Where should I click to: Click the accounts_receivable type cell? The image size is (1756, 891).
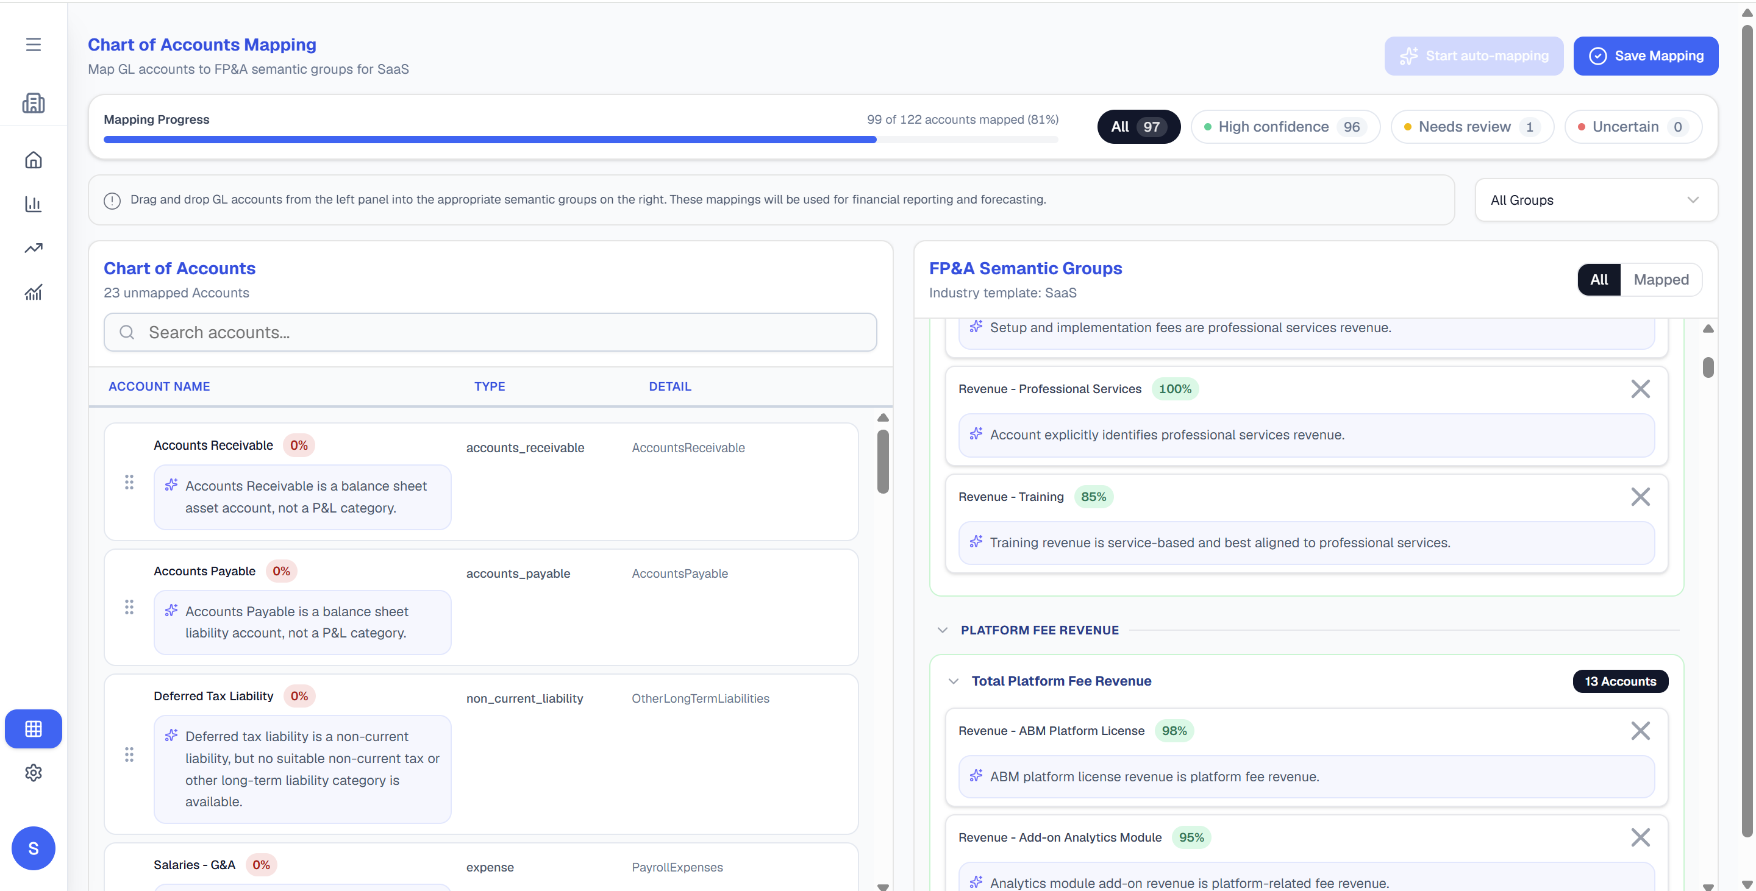(x=525, y=447)
